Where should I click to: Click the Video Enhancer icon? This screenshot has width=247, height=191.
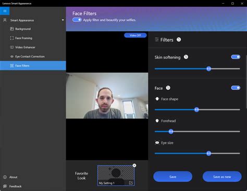(12, 47)
